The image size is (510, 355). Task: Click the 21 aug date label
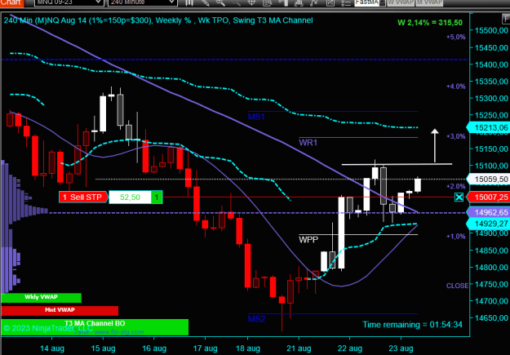(299, 348)
